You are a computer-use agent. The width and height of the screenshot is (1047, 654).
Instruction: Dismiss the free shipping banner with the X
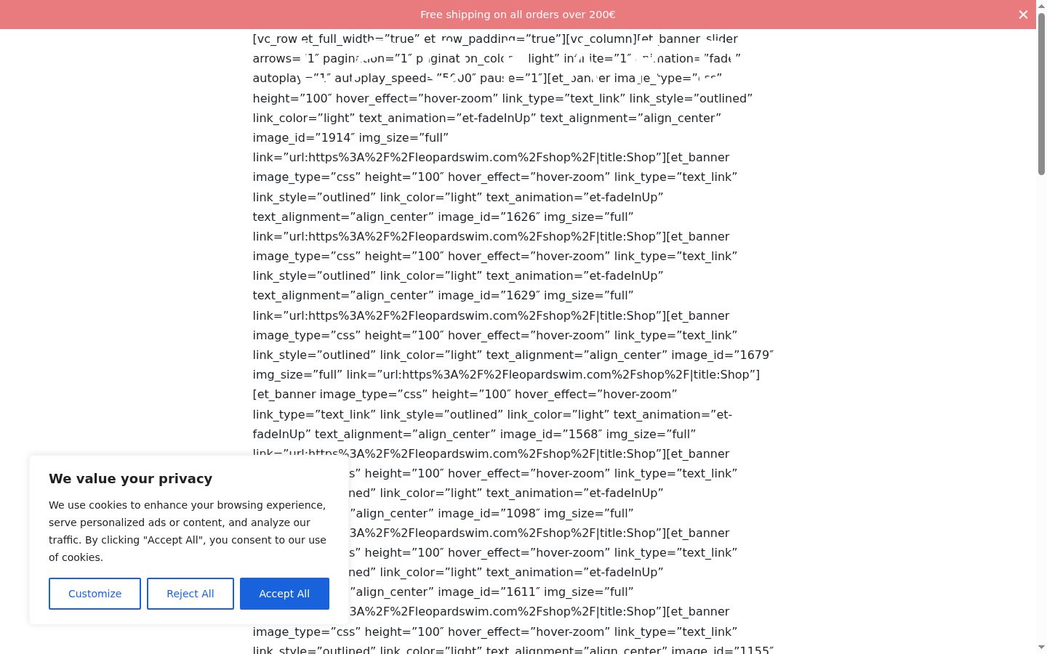point(1023,15)
